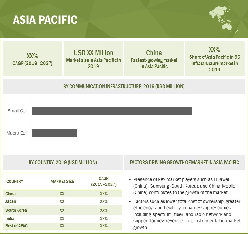Click the 5G Infrastructure market share tile
248x234 pixels.
214,59
